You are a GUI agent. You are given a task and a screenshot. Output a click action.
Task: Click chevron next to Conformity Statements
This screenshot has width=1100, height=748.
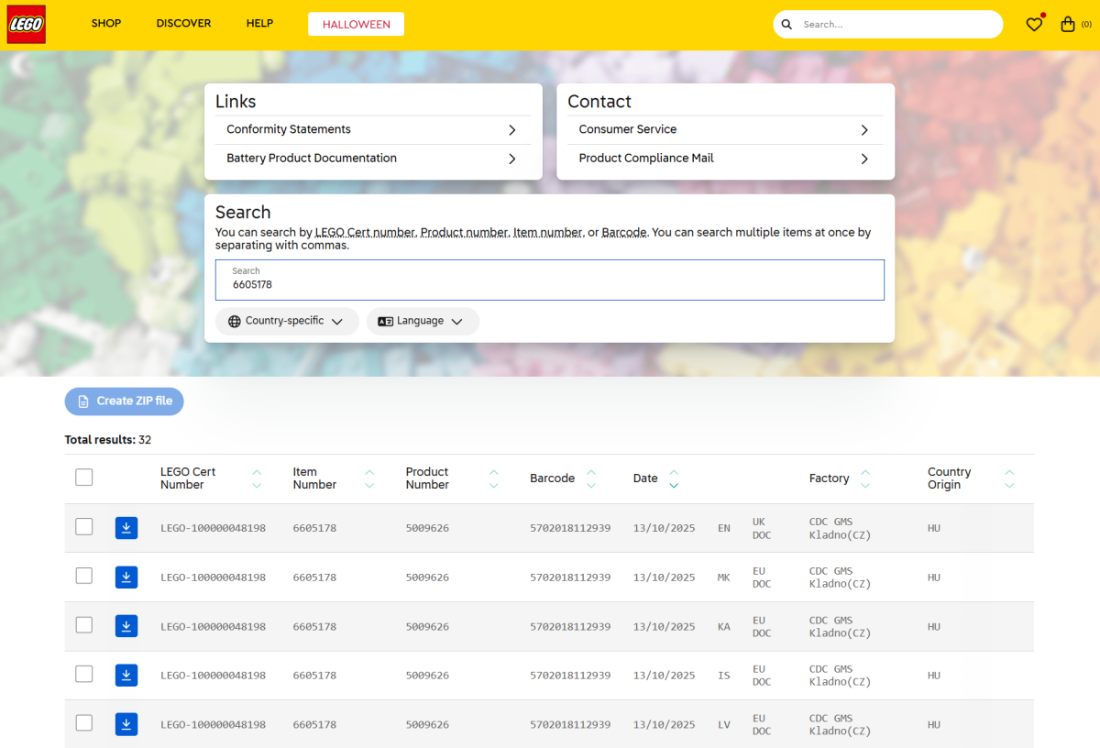click(512, 130)
